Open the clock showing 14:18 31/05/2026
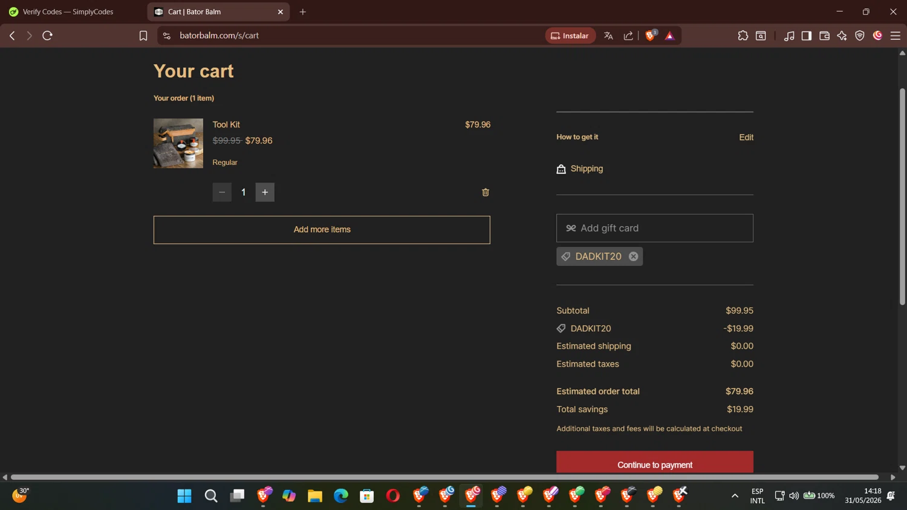The height and width of the screenshot is (510, 907). click(x=863, y=496)
